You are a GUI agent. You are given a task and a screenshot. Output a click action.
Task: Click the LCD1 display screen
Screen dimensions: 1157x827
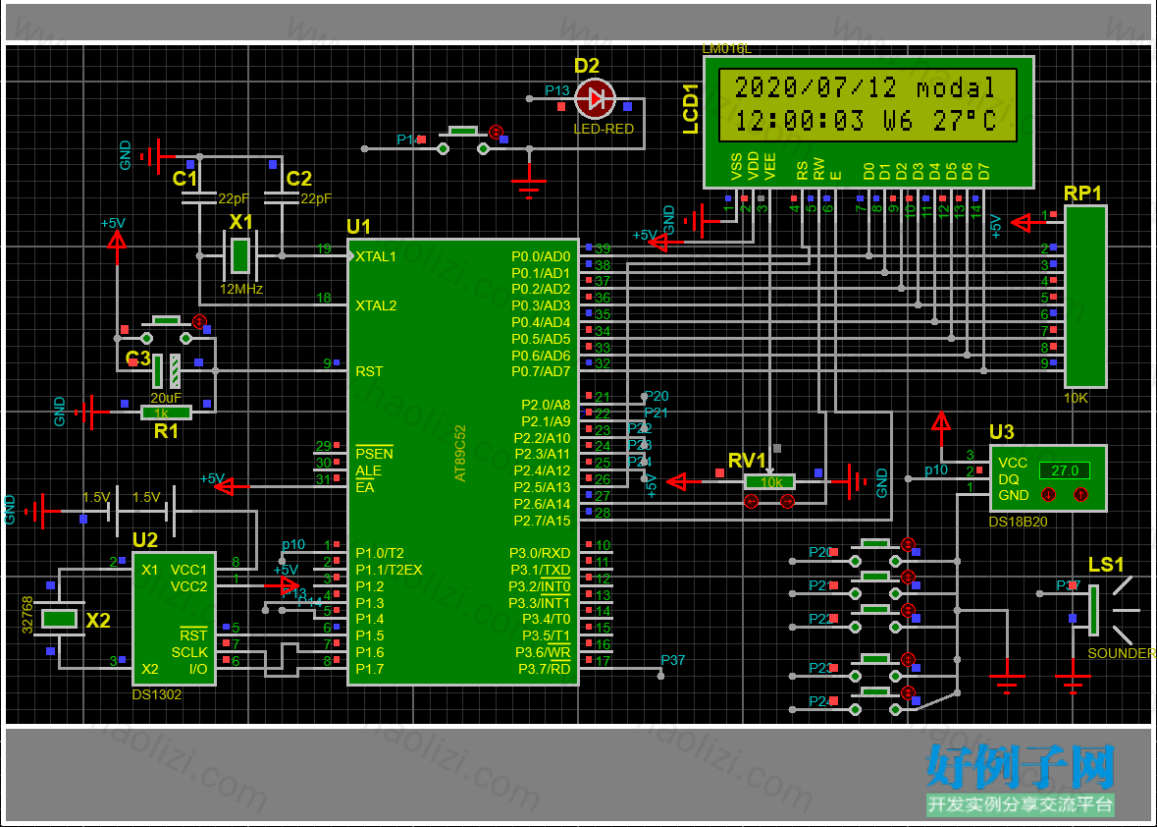click(x=868, y=104)
